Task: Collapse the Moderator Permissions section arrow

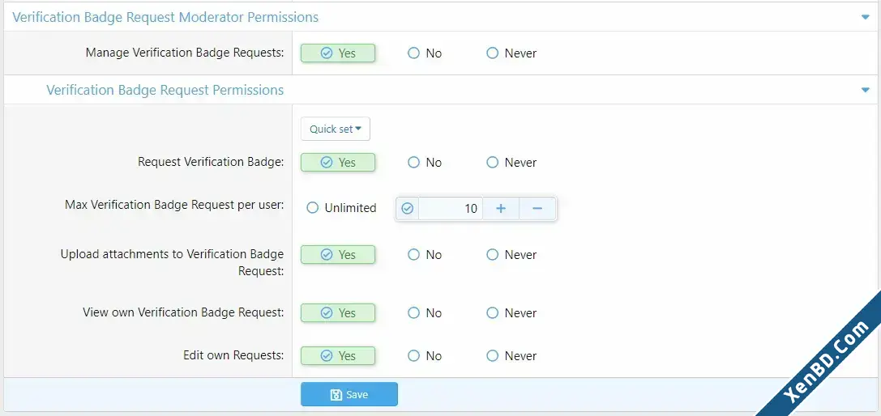Action: 866,18
